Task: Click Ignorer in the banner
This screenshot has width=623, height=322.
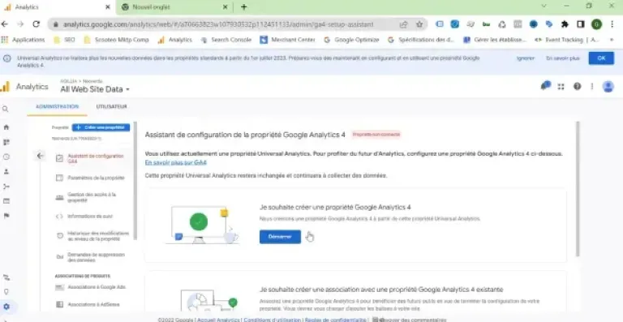Action: [526, 58]
